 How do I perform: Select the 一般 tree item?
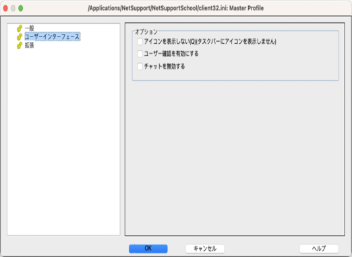coord(29,28)
